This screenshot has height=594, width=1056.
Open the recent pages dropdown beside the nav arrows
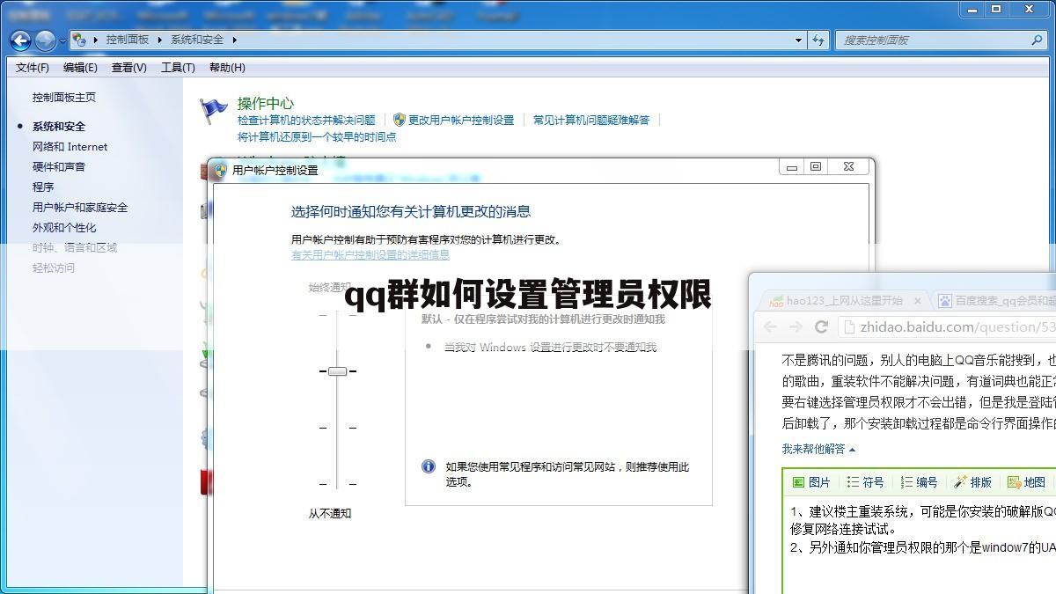(62, 40)
